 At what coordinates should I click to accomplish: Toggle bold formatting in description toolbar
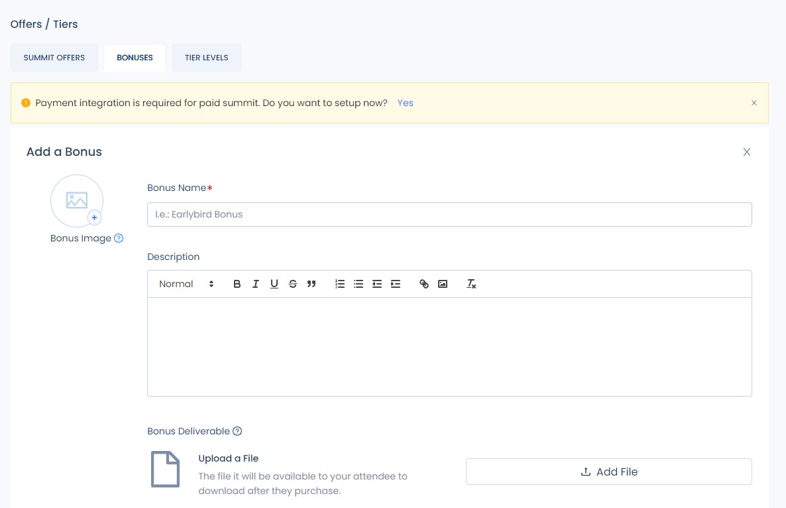point(237,284)
